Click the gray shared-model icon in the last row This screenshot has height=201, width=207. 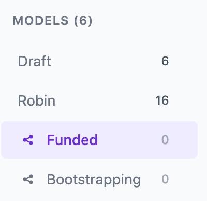coord(28,179)
